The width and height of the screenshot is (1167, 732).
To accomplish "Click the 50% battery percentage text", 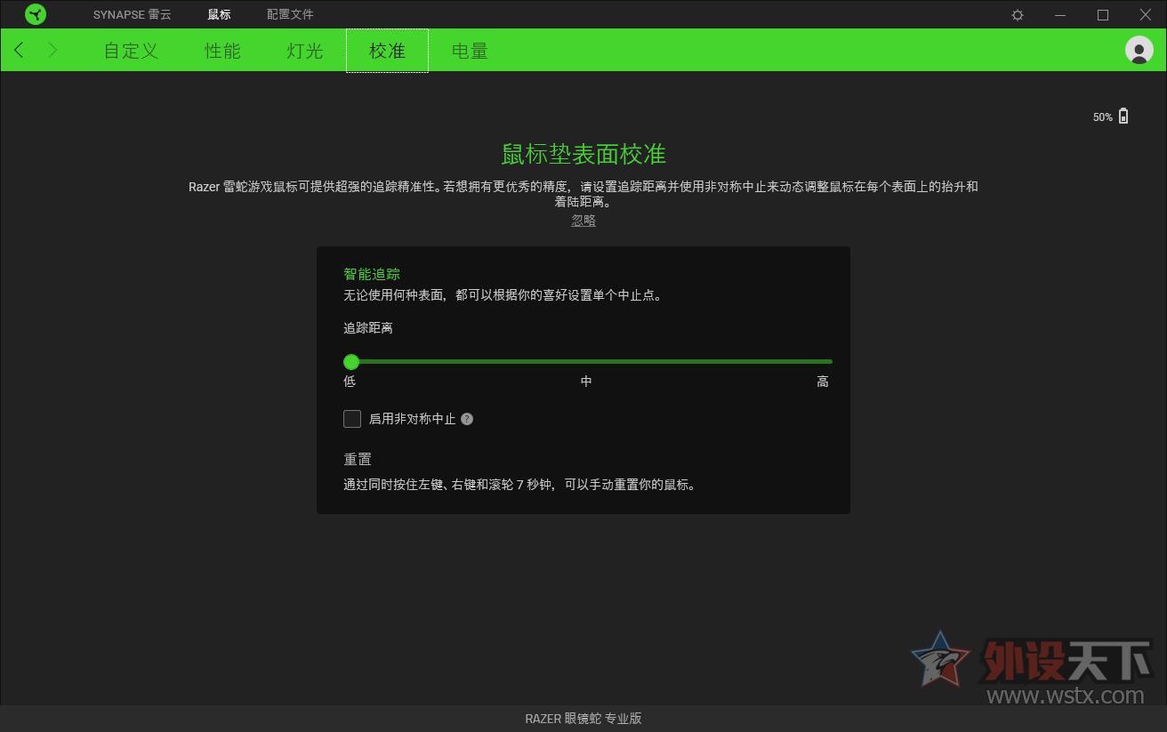I will click(1103, 117).
